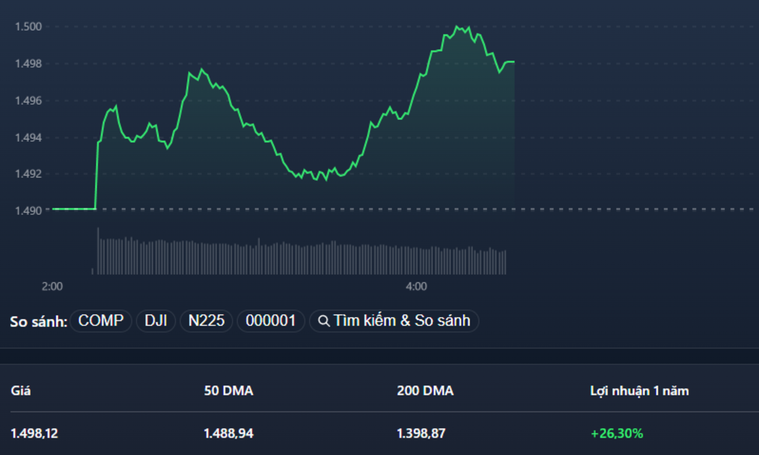Add DJI index to comparison
Viewport: 759px width, 455px height.
pyautogui.click(x=156, y=321)
